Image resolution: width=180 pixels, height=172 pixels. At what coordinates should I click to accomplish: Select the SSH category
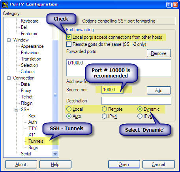tap(25, 110)
